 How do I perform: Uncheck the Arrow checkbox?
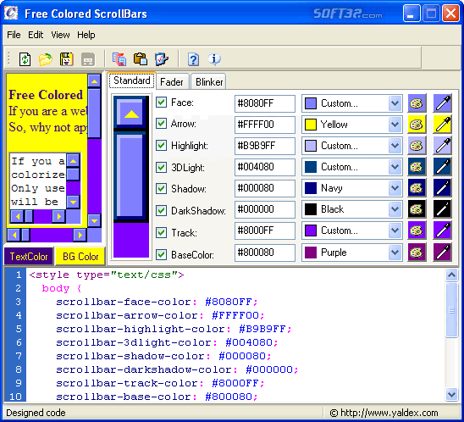(x=161, y=123)
